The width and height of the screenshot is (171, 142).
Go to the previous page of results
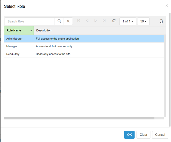pos(87,21)
